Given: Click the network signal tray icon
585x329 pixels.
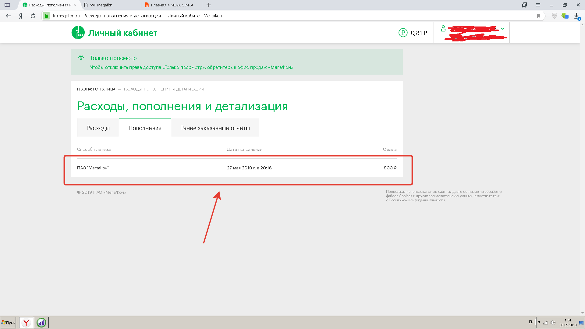Looking at the screenshot, I should click(x=545, y=322).
